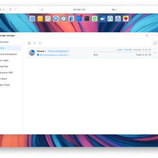Go back with browser back arrow
Image resolution: width=158 pixels, height=158 pixels.
[10, 10]
